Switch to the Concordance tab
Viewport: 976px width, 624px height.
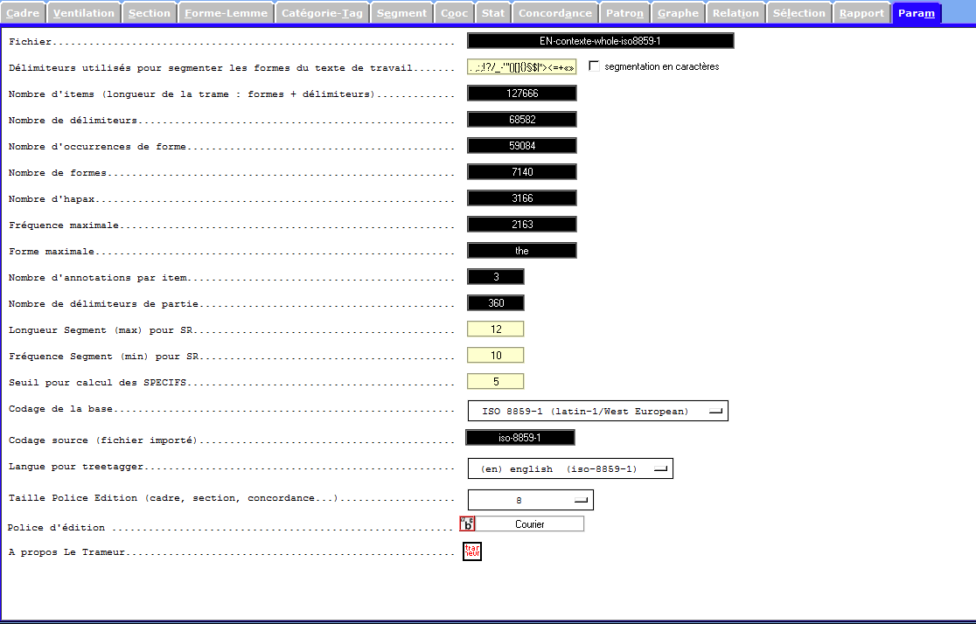(x=554, y=13)
